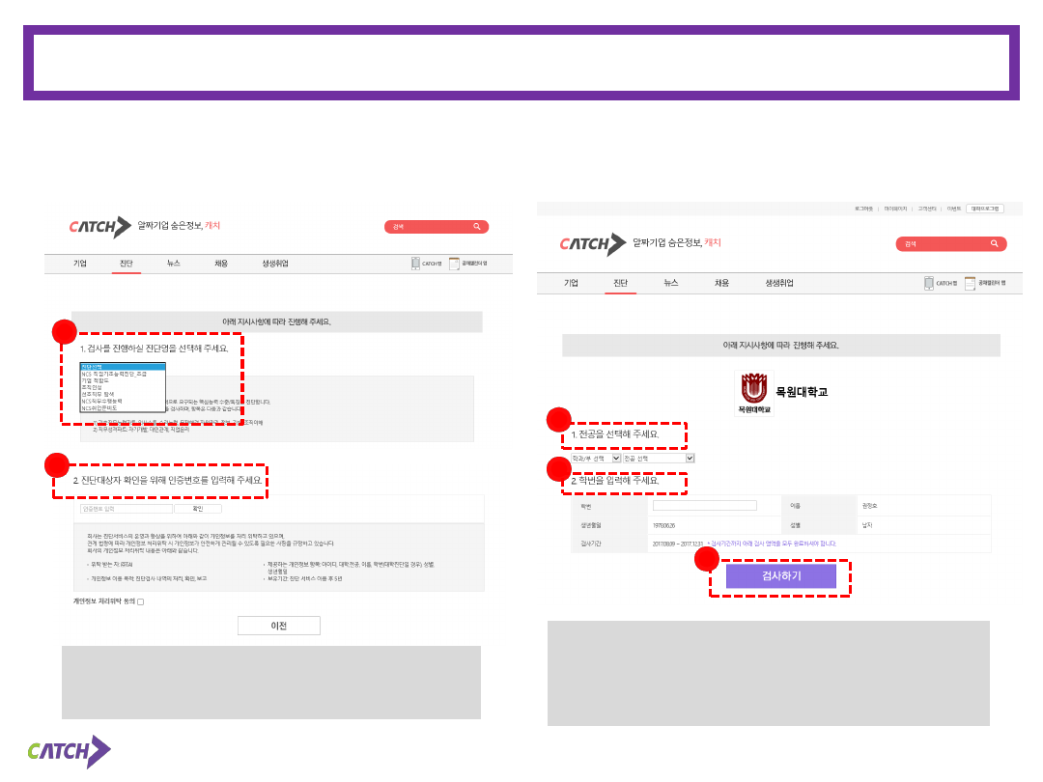Click the 이전 button

point(278,626)
